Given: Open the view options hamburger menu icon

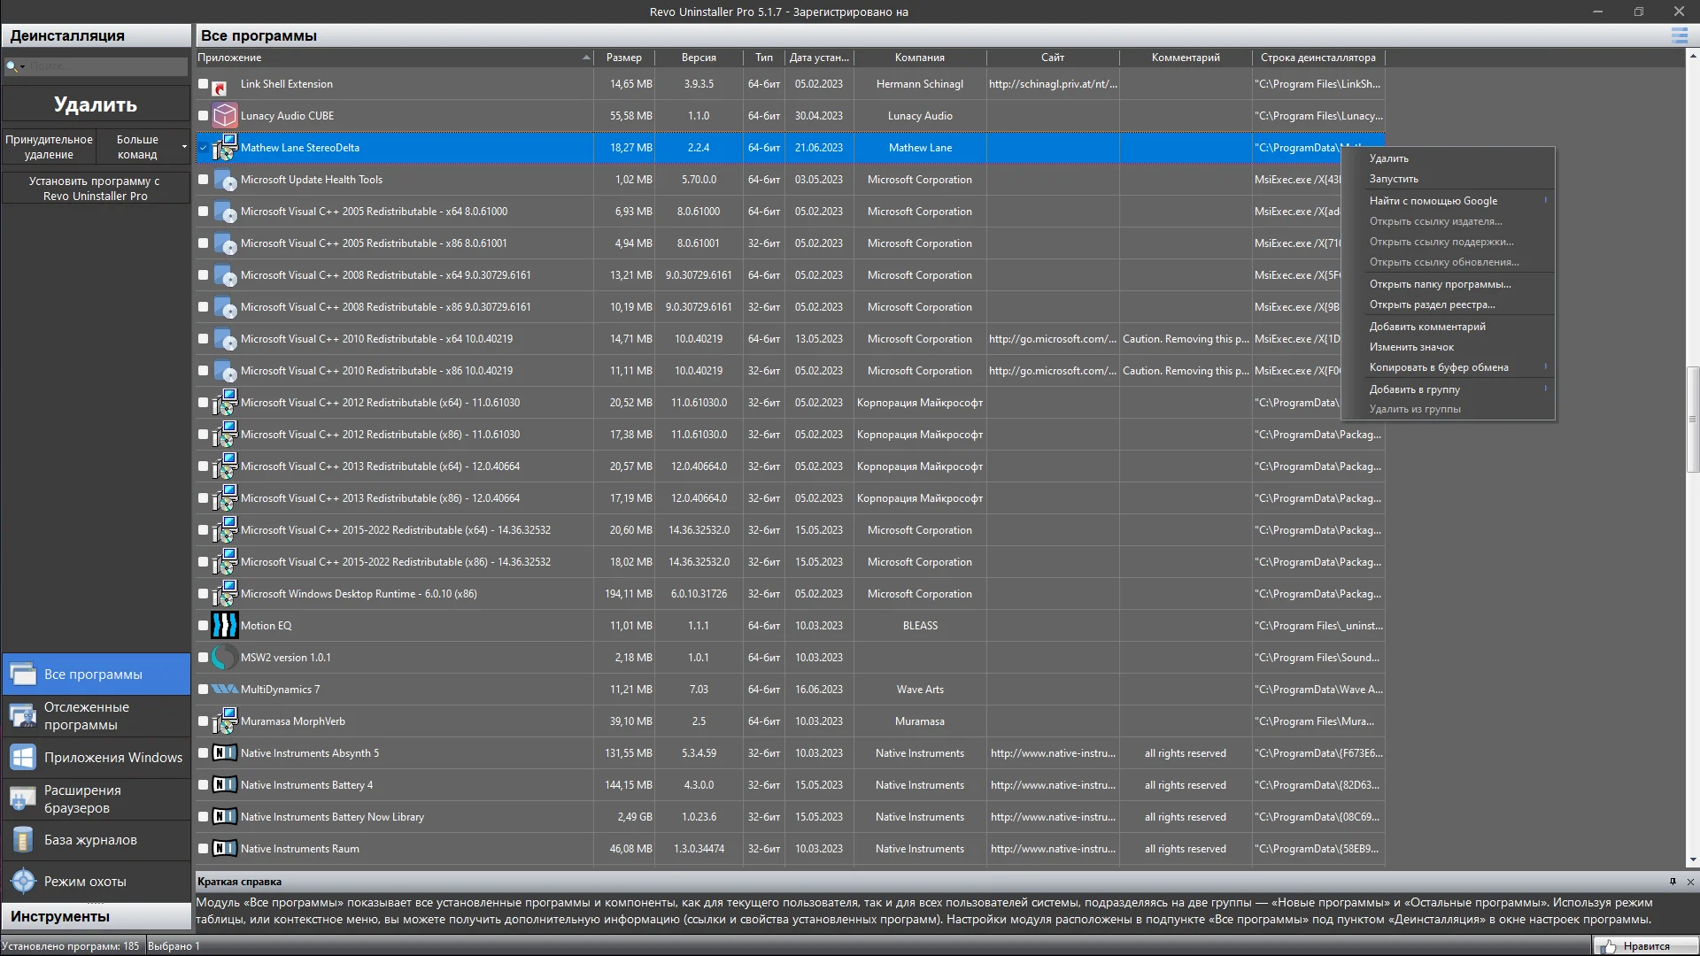Looking at the screenshot, I should coord(1679,35).
